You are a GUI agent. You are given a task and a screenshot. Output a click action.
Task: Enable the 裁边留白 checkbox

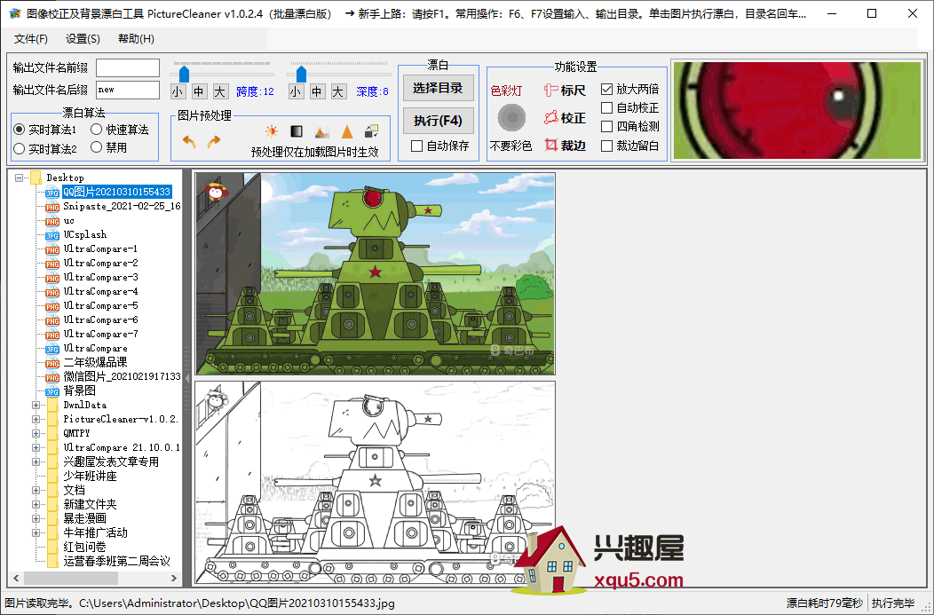coord(607,146)
